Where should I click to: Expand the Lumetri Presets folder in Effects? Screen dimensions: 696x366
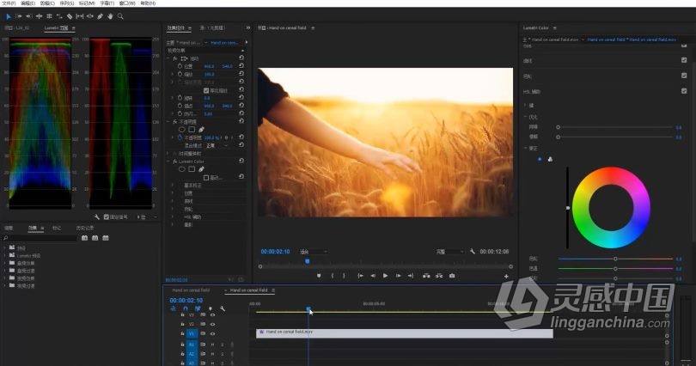pos(5,255)
